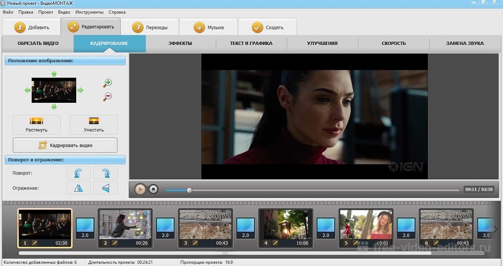503x266 pixels.
Task: Click the playback progress slider handle
Action: click(189, 190)
